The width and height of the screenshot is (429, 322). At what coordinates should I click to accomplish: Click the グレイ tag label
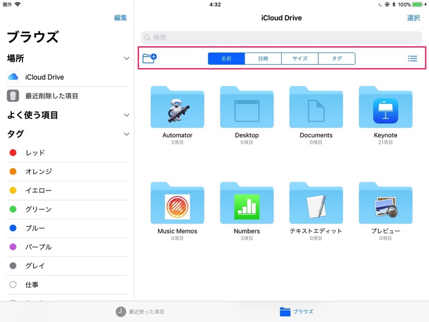pyautogui.click(x=35, y=265)
